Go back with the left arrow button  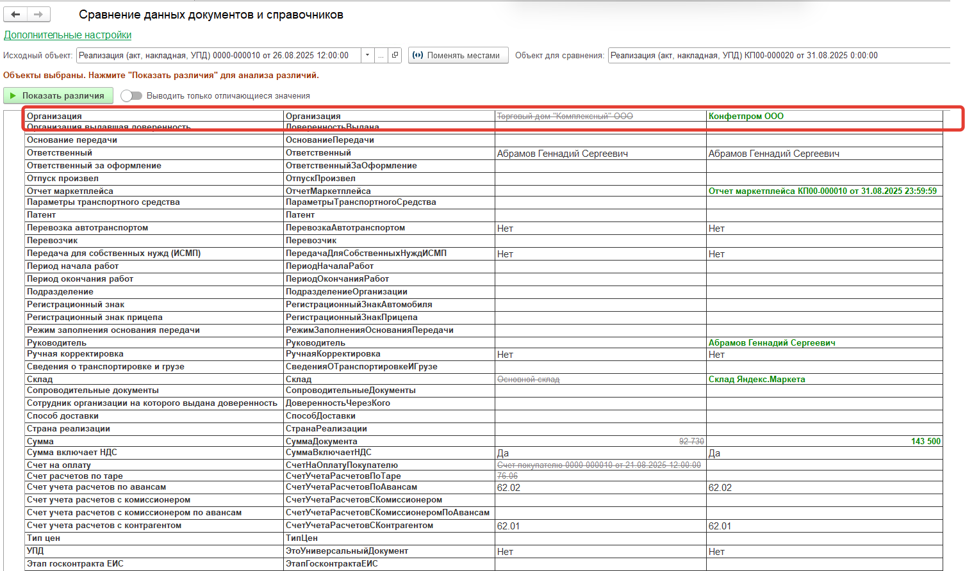pos(15,14)
